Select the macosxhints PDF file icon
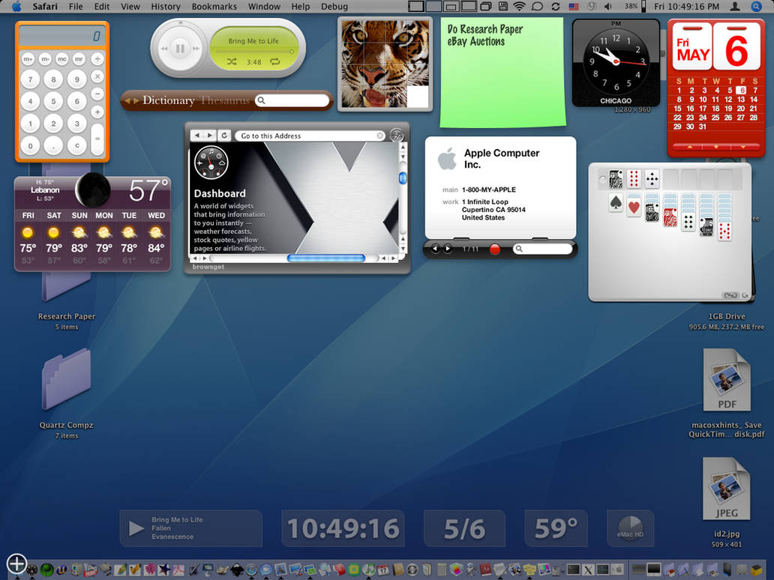The height and width of the screenshot is (580, 774). (727, 380)
